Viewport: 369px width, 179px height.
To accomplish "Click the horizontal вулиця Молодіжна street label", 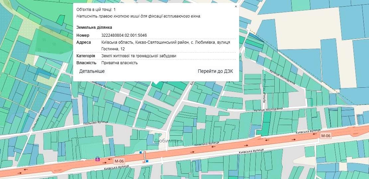I will point(268,109).
